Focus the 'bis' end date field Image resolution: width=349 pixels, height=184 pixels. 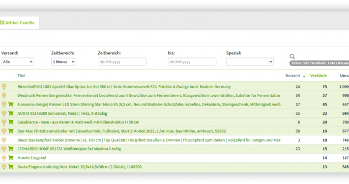(x=192, y=62)
